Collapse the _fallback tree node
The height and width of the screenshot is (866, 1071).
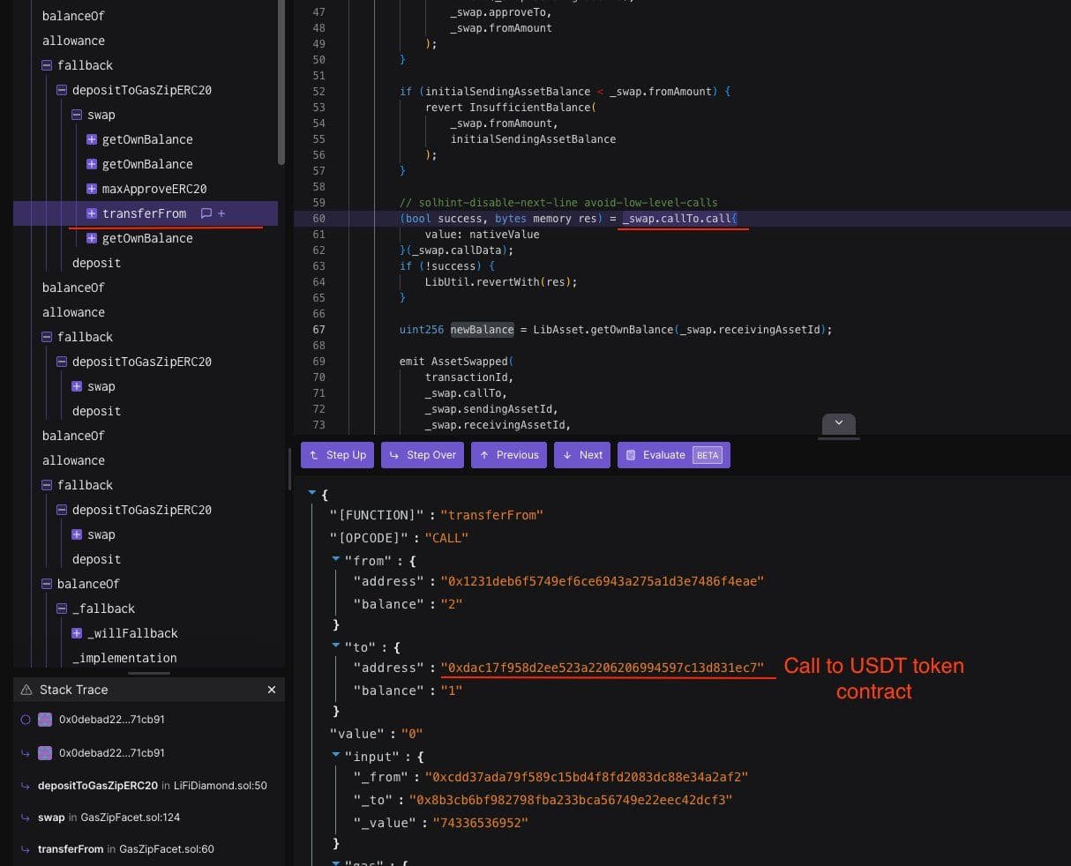click(62, 608)
